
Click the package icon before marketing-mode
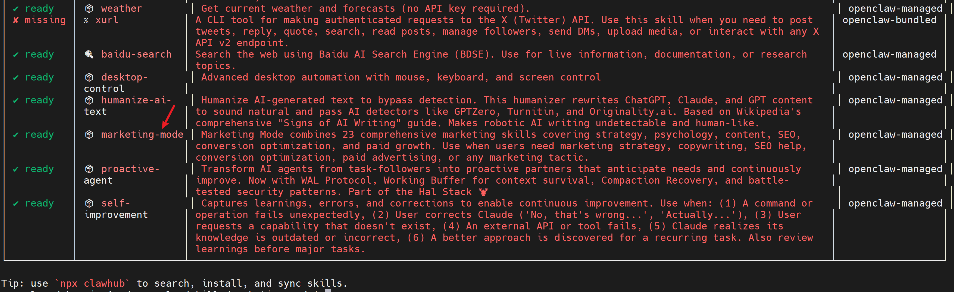(89, 135)
